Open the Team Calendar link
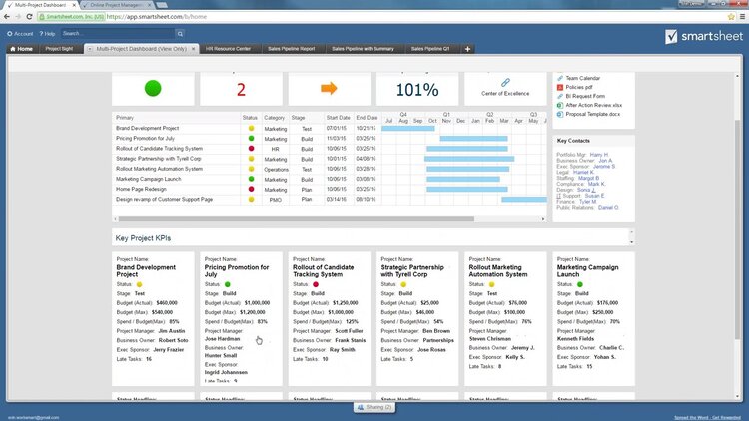The height and width of the screenshot is (421, 749). coord(583,78)
